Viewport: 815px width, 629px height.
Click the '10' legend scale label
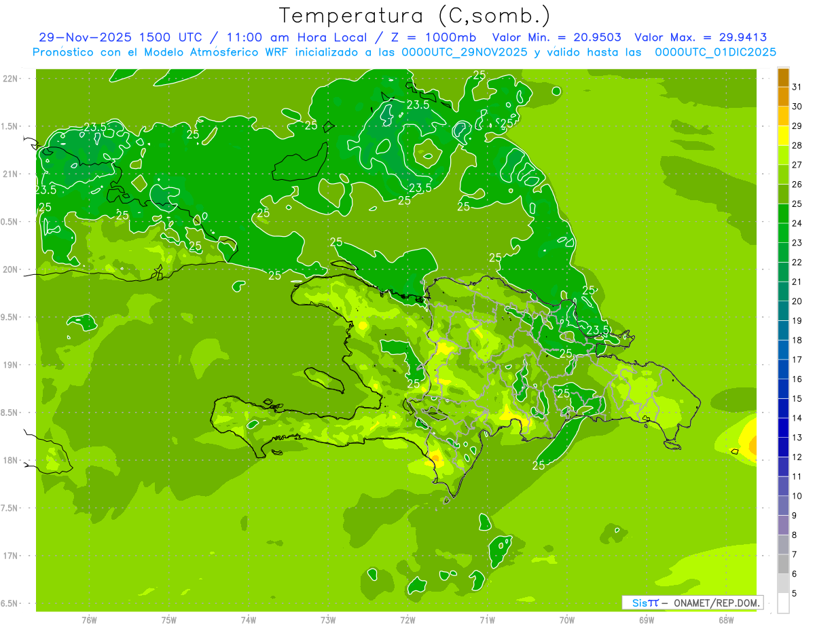click(x=797, y=496)
